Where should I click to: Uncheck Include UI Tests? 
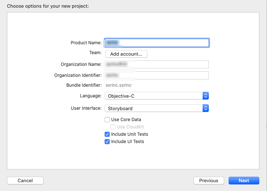107,142
